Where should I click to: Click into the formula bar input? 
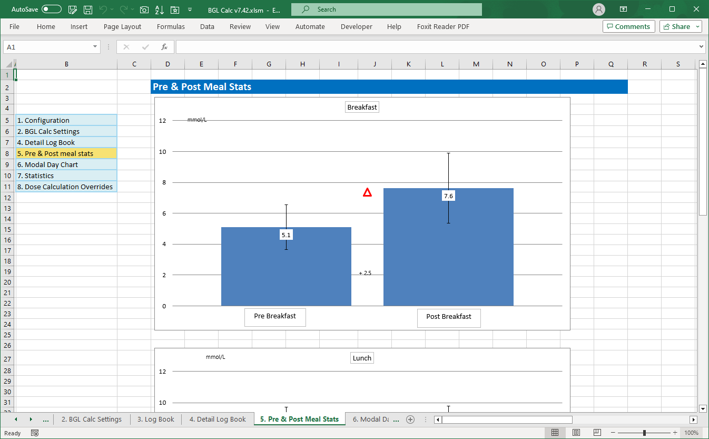pyautogui.click(x=436, y=47)
